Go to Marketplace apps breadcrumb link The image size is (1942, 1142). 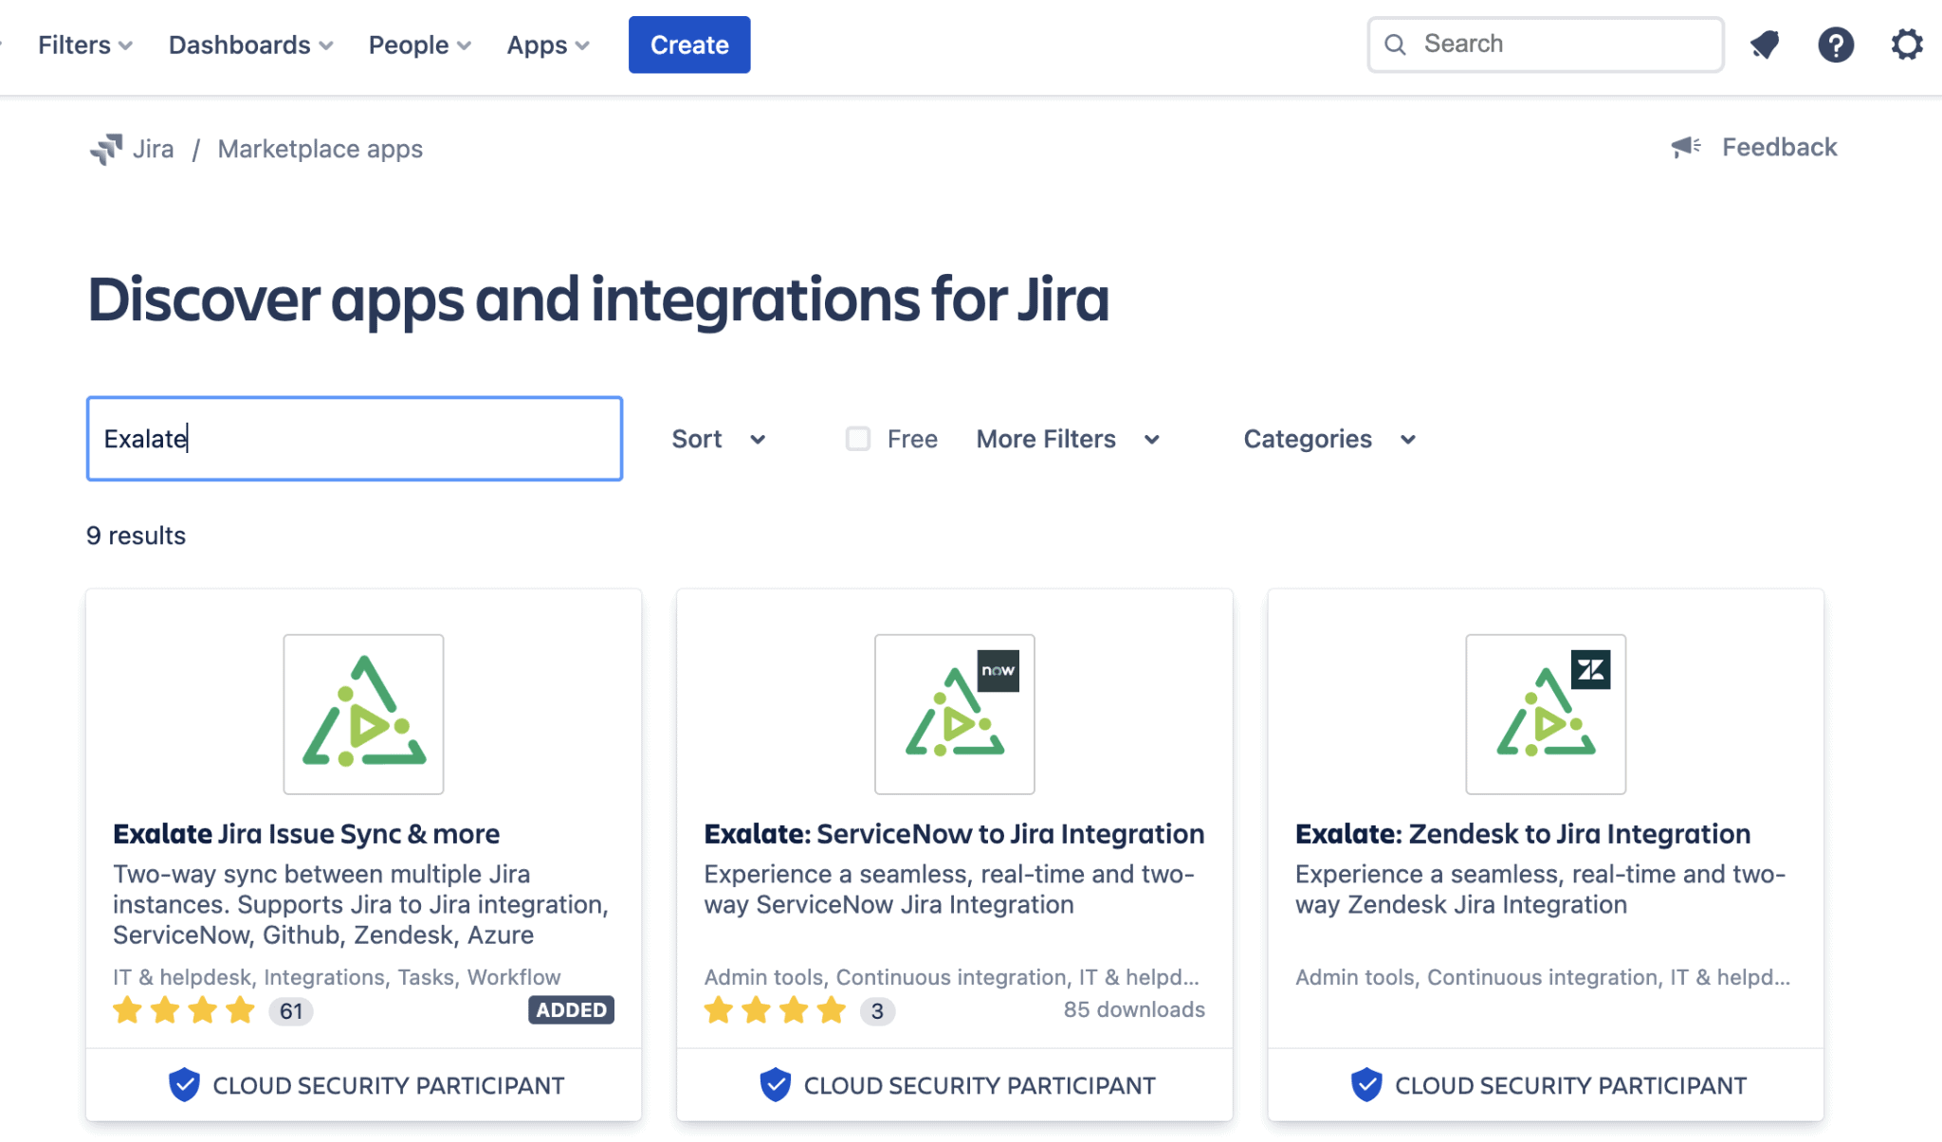coord(321,149)
